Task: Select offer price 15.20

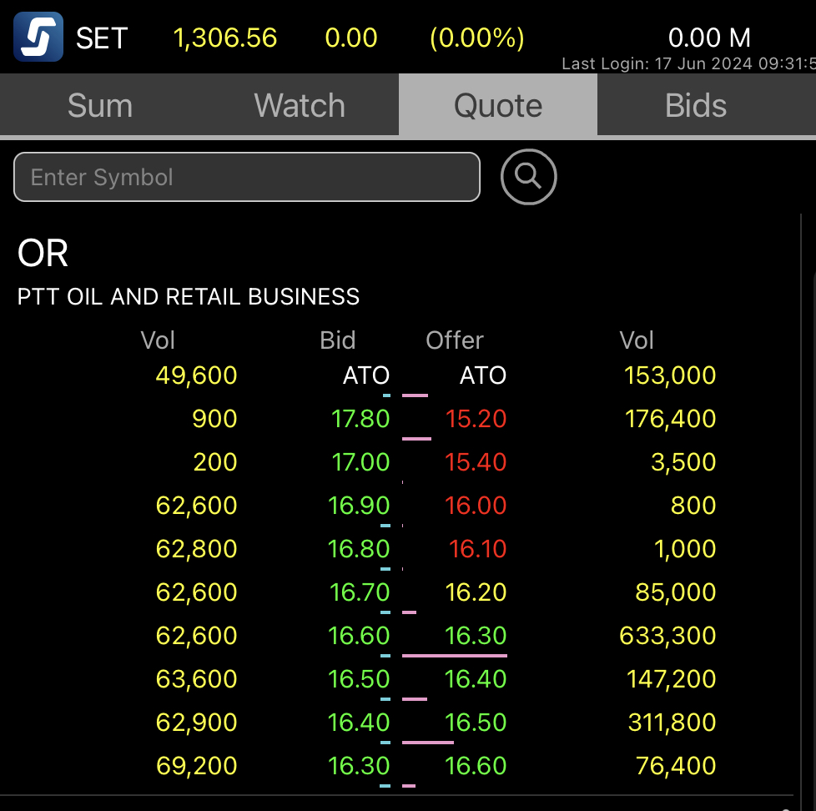Action: [476, 419]
